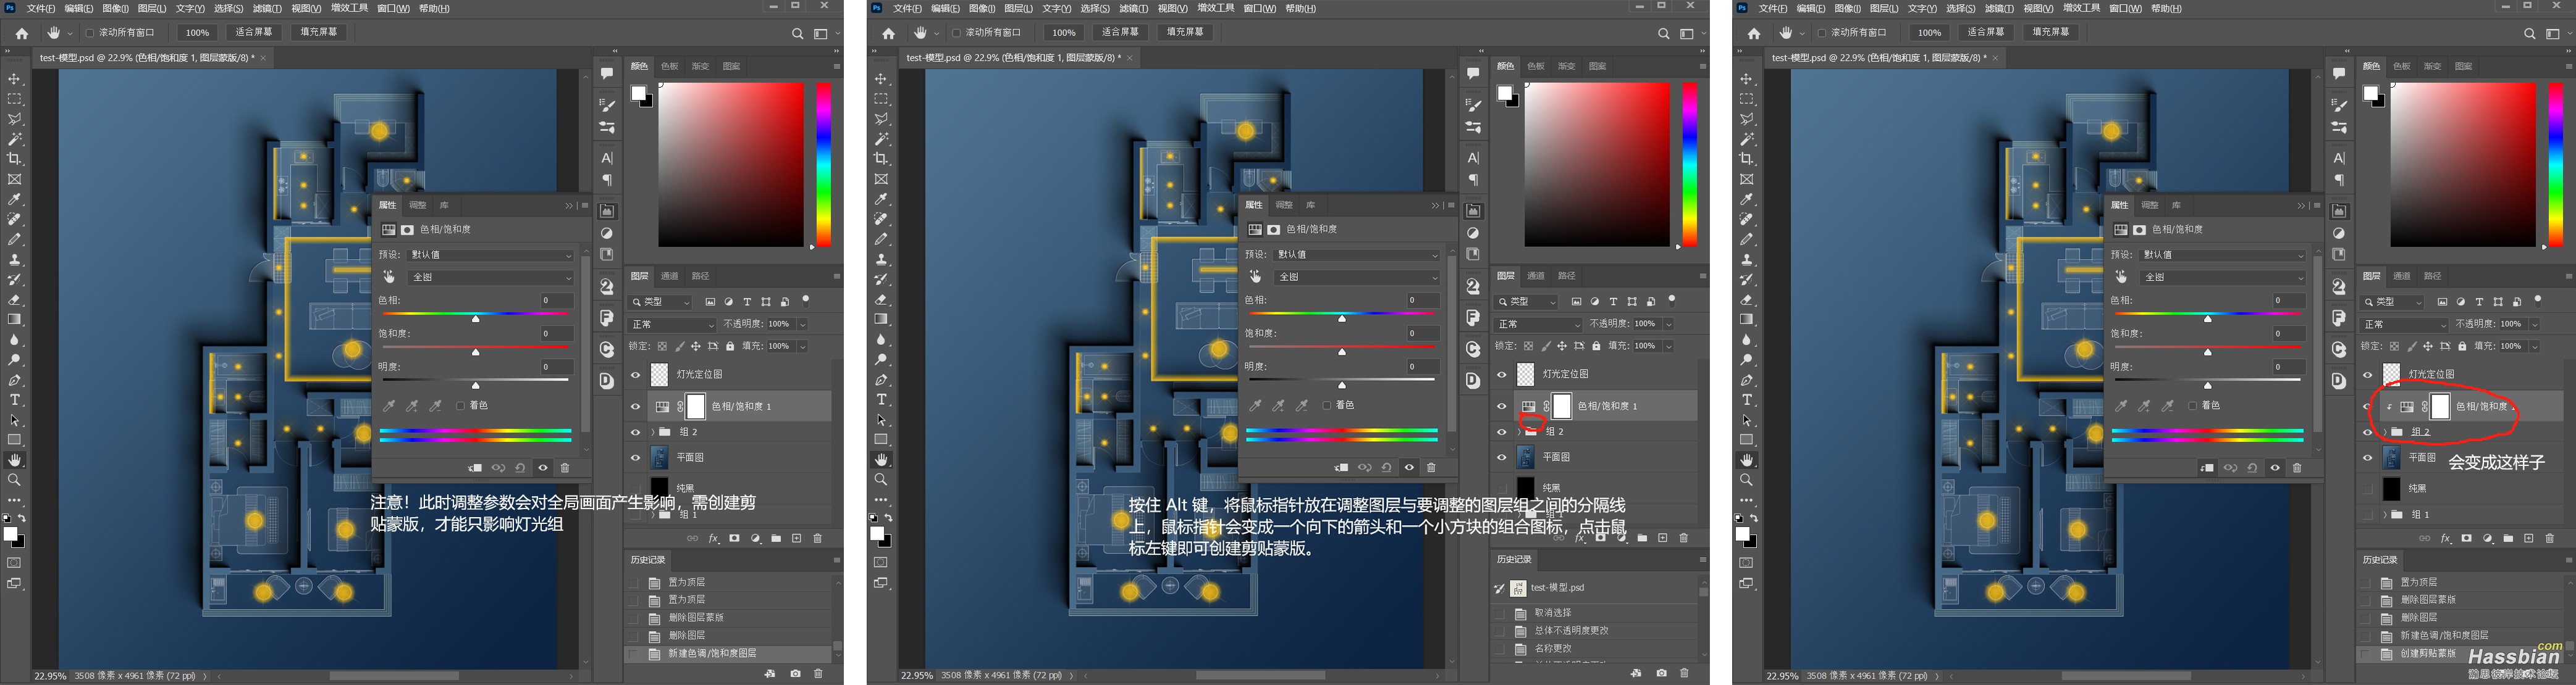Open 填充 dropdown arrow in right window
The image size is (2576, 685).
(x=2535, y=346)
